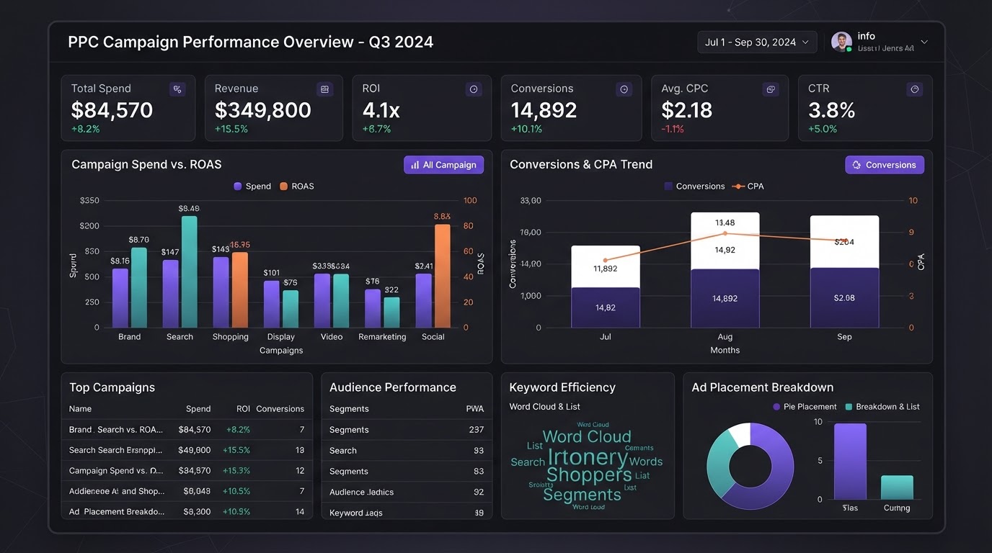Click the CTR card icon

pyautogui.click(x=915, y=89)
